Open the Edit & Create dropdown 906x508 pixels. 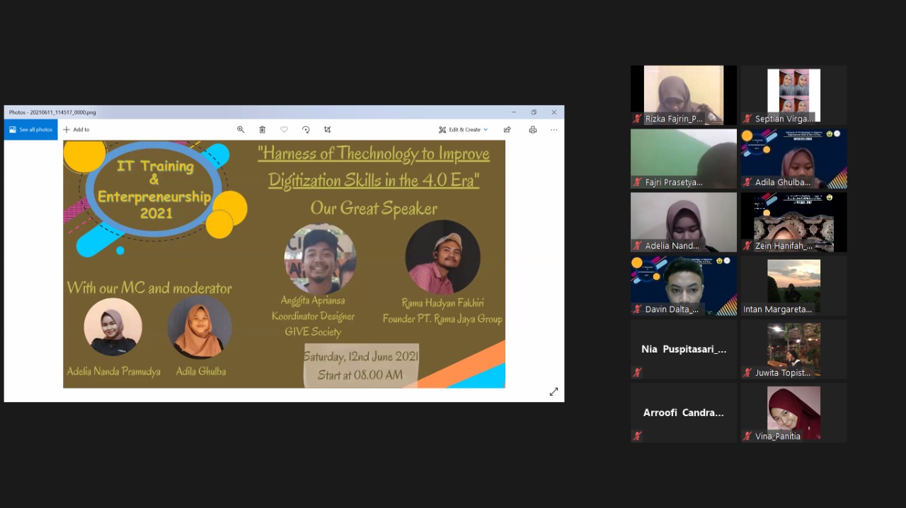coord(463,130)
